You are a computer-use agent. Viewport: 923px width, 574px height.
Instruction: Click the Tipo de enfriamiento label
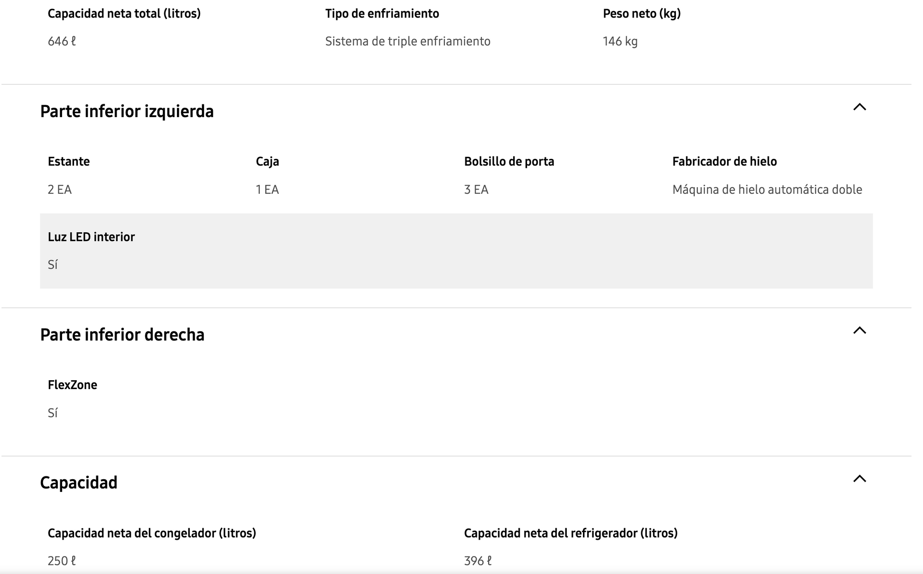point(382,14)
